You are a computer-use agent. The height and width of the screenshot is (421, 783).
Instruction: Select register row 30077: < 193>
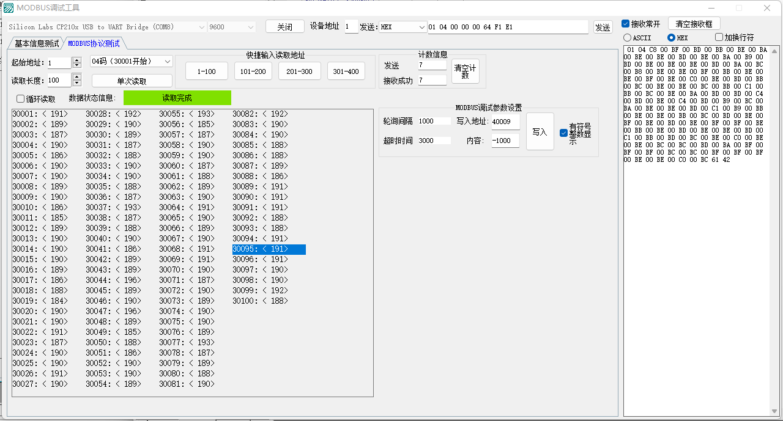[187, 343]
